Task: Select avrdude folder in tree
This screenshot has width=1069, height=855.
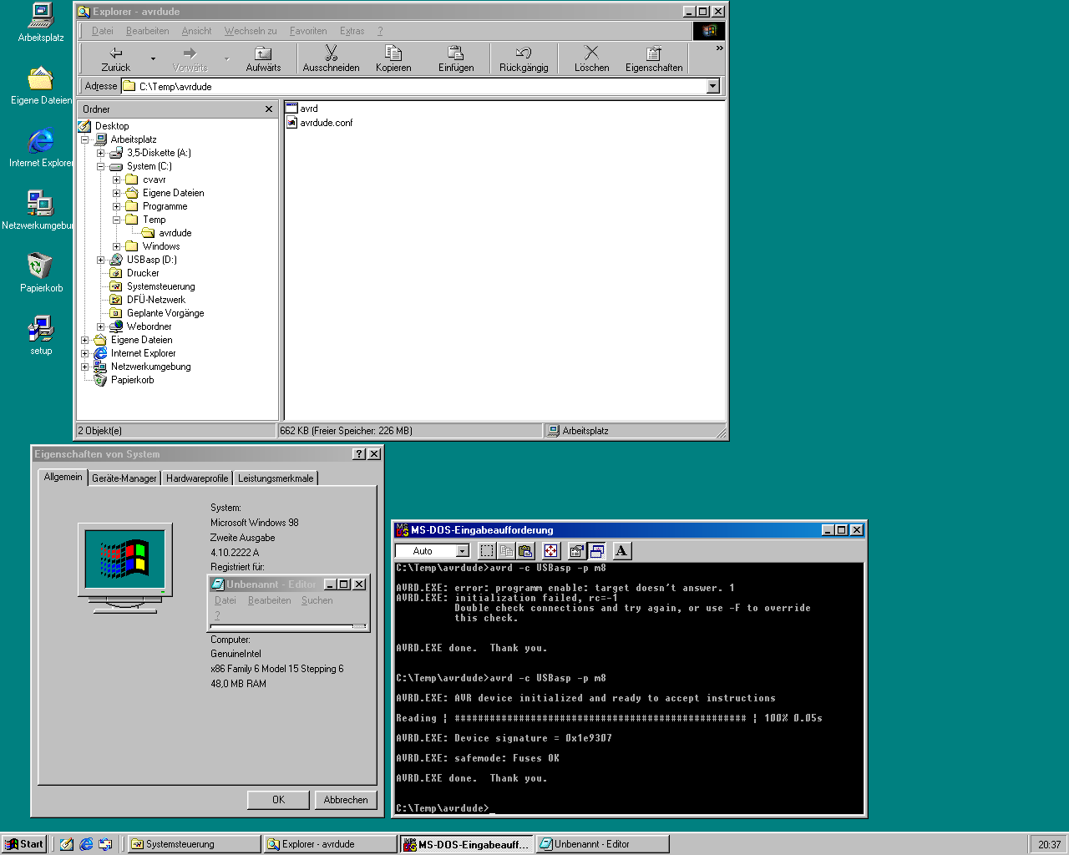Action: [167, 233]
